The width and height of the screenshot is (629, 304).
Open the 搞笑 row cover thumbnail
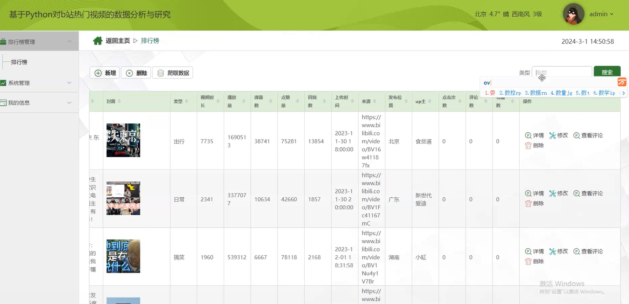coord(123,256)
